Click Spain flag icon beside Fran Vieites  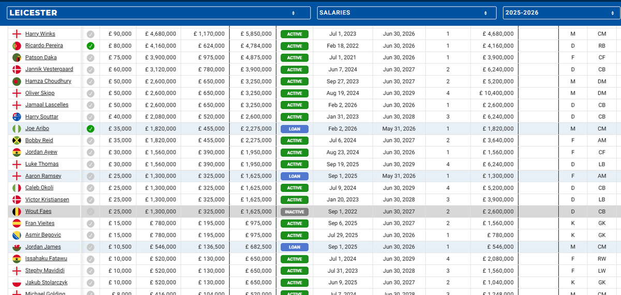click(17, 223)
